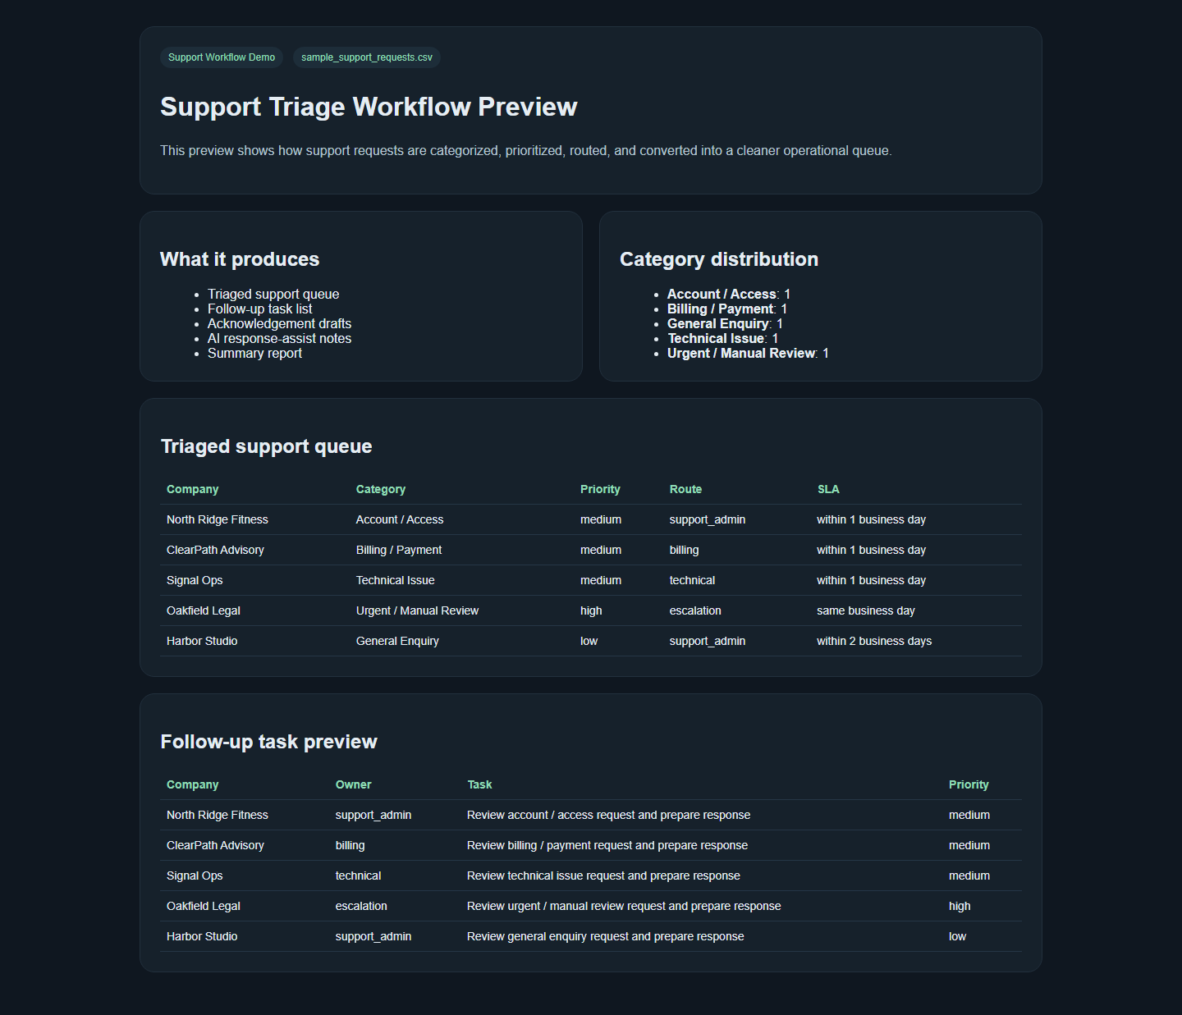Viewport: 1182px width, 1015px height.
Task: Select the North Ridge Fitness row
Action: coord(217,519)
